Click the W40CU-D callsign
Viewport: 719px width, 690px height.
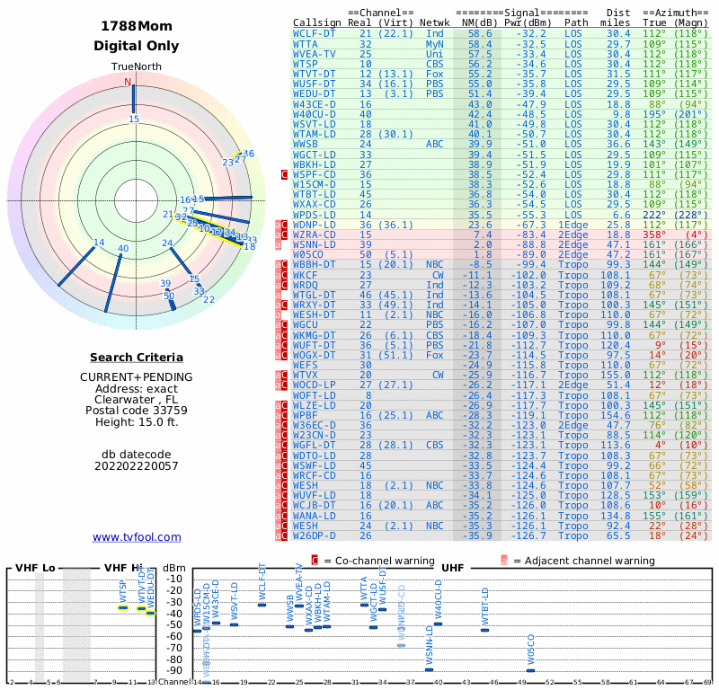[314, 115]
